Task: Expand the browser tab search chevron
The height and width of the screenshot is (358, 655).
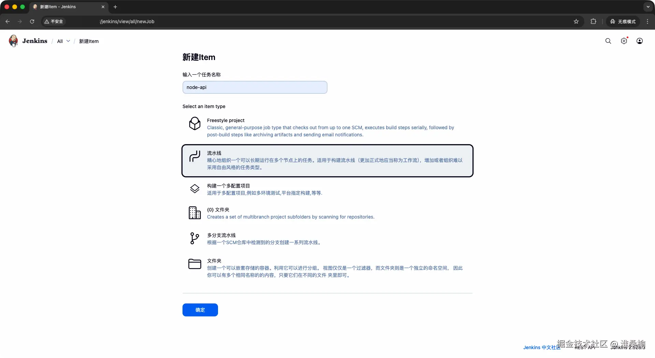Action: (x=648, y=7)
